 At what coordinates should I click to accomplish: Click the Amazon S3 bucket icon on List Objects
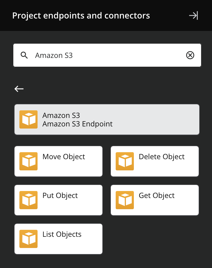click(x=28, y=239)
